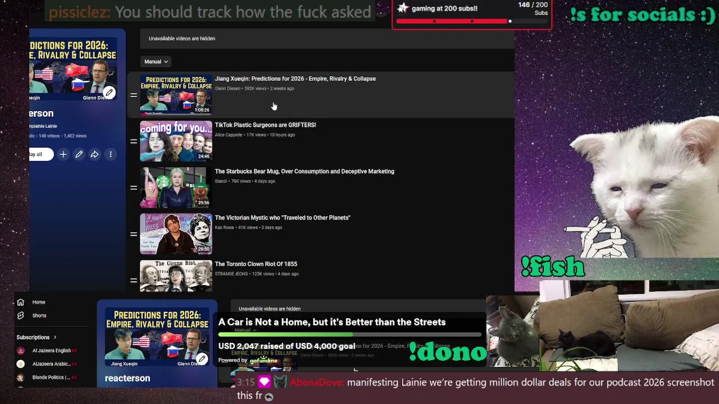Click 'A Car is Not a Home' fundraiser title
Screen dimensions: 719x404
click(x=332, y=322)
